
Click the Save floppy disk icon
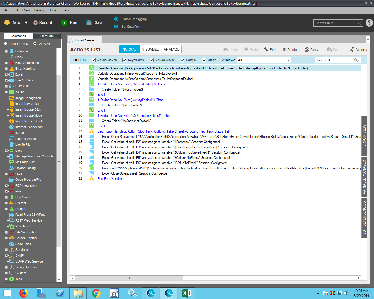89,23
